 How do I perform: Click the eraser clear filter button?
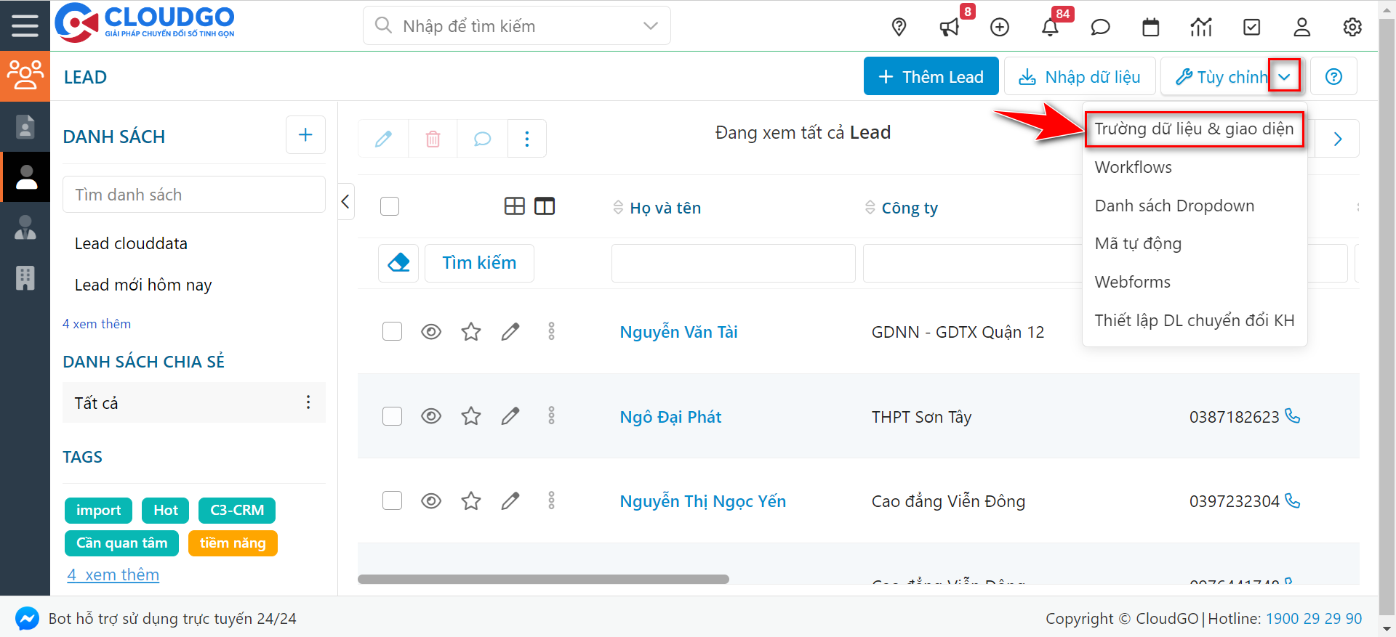point(398,263)
